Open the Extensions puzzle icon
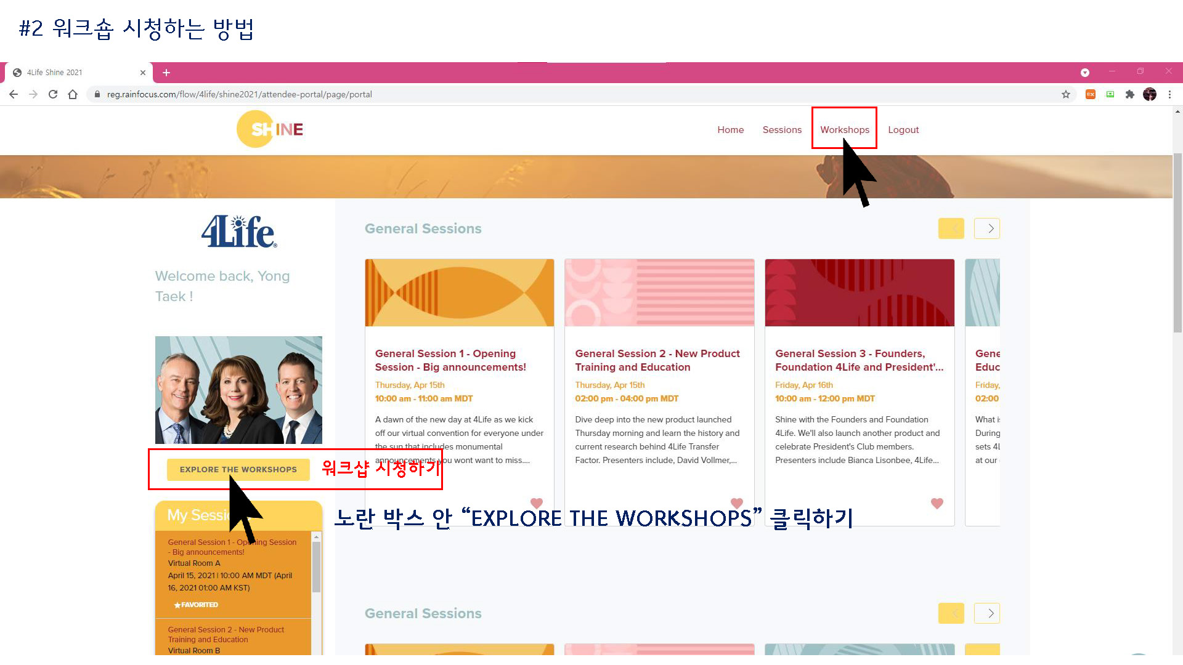 (x=1129, y=94)
